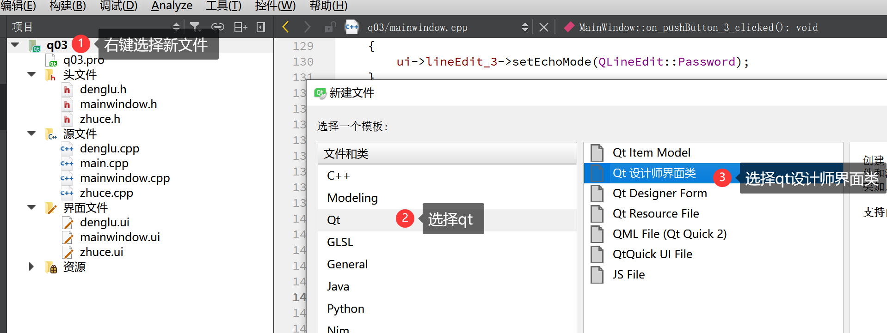Viewport: 887px width, 333px height.
Task: Select denglu.cpp source file
Action: click(x=110, y=148)
